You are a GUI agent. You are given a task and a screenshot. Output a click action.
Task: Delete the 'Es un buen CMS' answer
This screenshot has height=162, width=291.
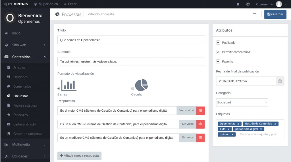200,124
